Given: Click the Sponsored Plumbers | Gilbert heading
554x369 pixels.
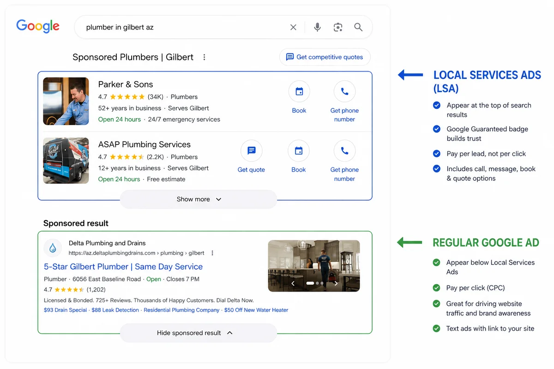Looking at the screenshot, I should (x=133, y=57).
